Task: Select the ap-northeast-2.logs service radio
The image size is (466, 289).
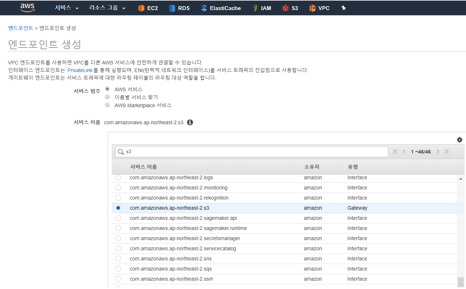Action: [118, 177]
